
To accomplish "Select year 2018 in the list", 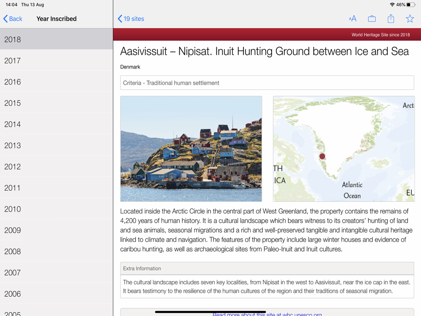I will click(x=56, y=39).
